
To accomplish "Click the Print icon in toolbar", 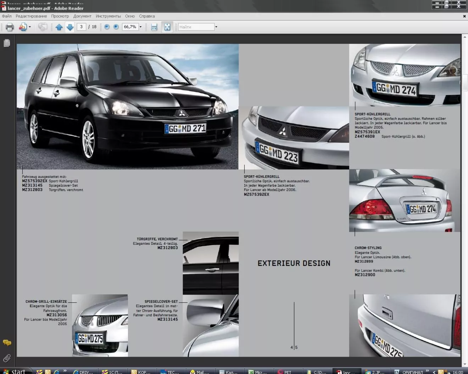I will [10, 27].
